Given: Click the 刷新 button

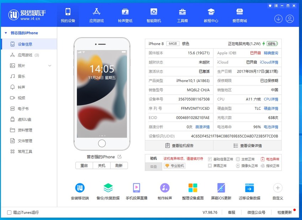Looking at the screenshot, I should click(x=119, y=166).
